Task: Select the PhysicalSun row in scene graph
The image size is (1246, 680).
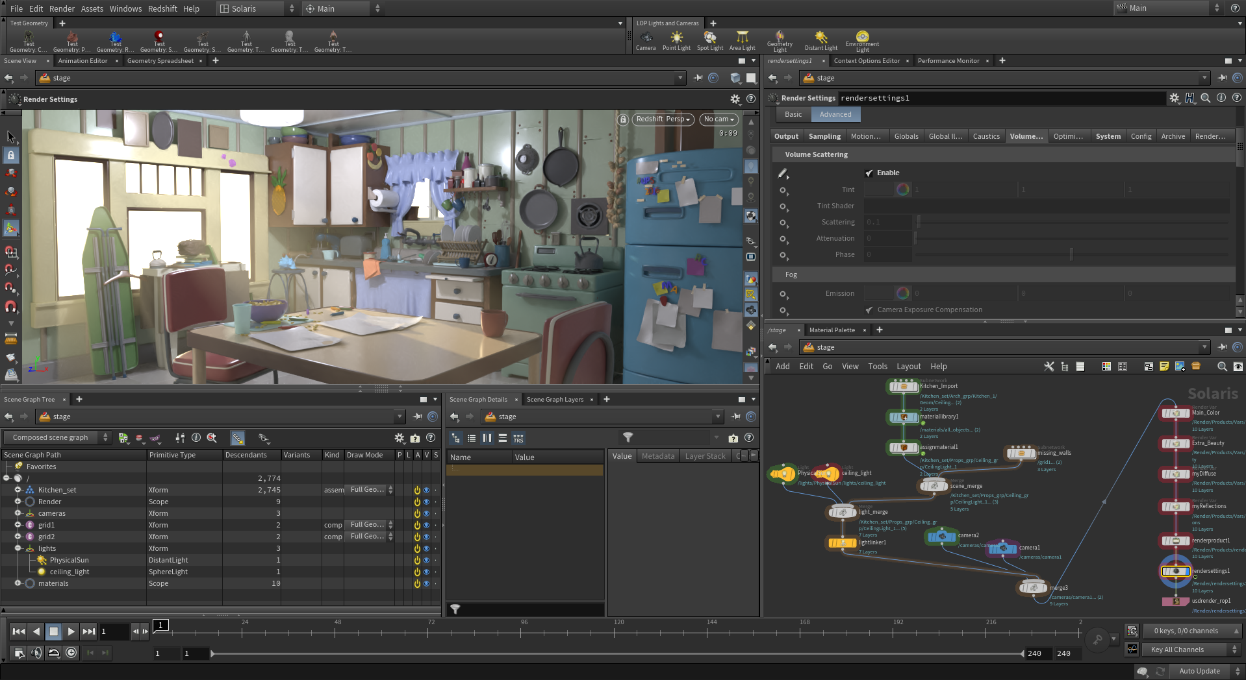Action: (70, 560)
